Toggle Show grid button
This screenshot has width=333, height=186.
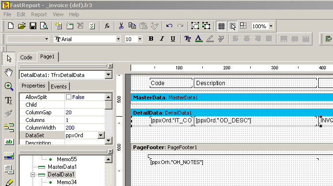coord(222,26)
